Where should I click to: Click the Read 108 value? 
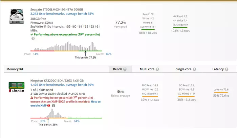[x=148, y=14]
